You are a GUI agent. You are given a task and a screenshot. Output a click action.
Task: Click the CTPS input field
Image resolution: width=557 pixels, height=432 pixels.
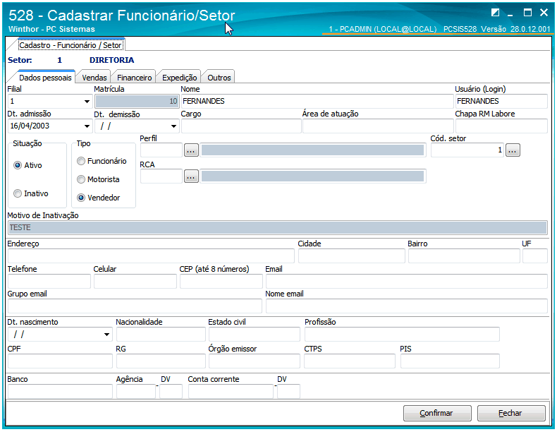click(x=350, y=361)
